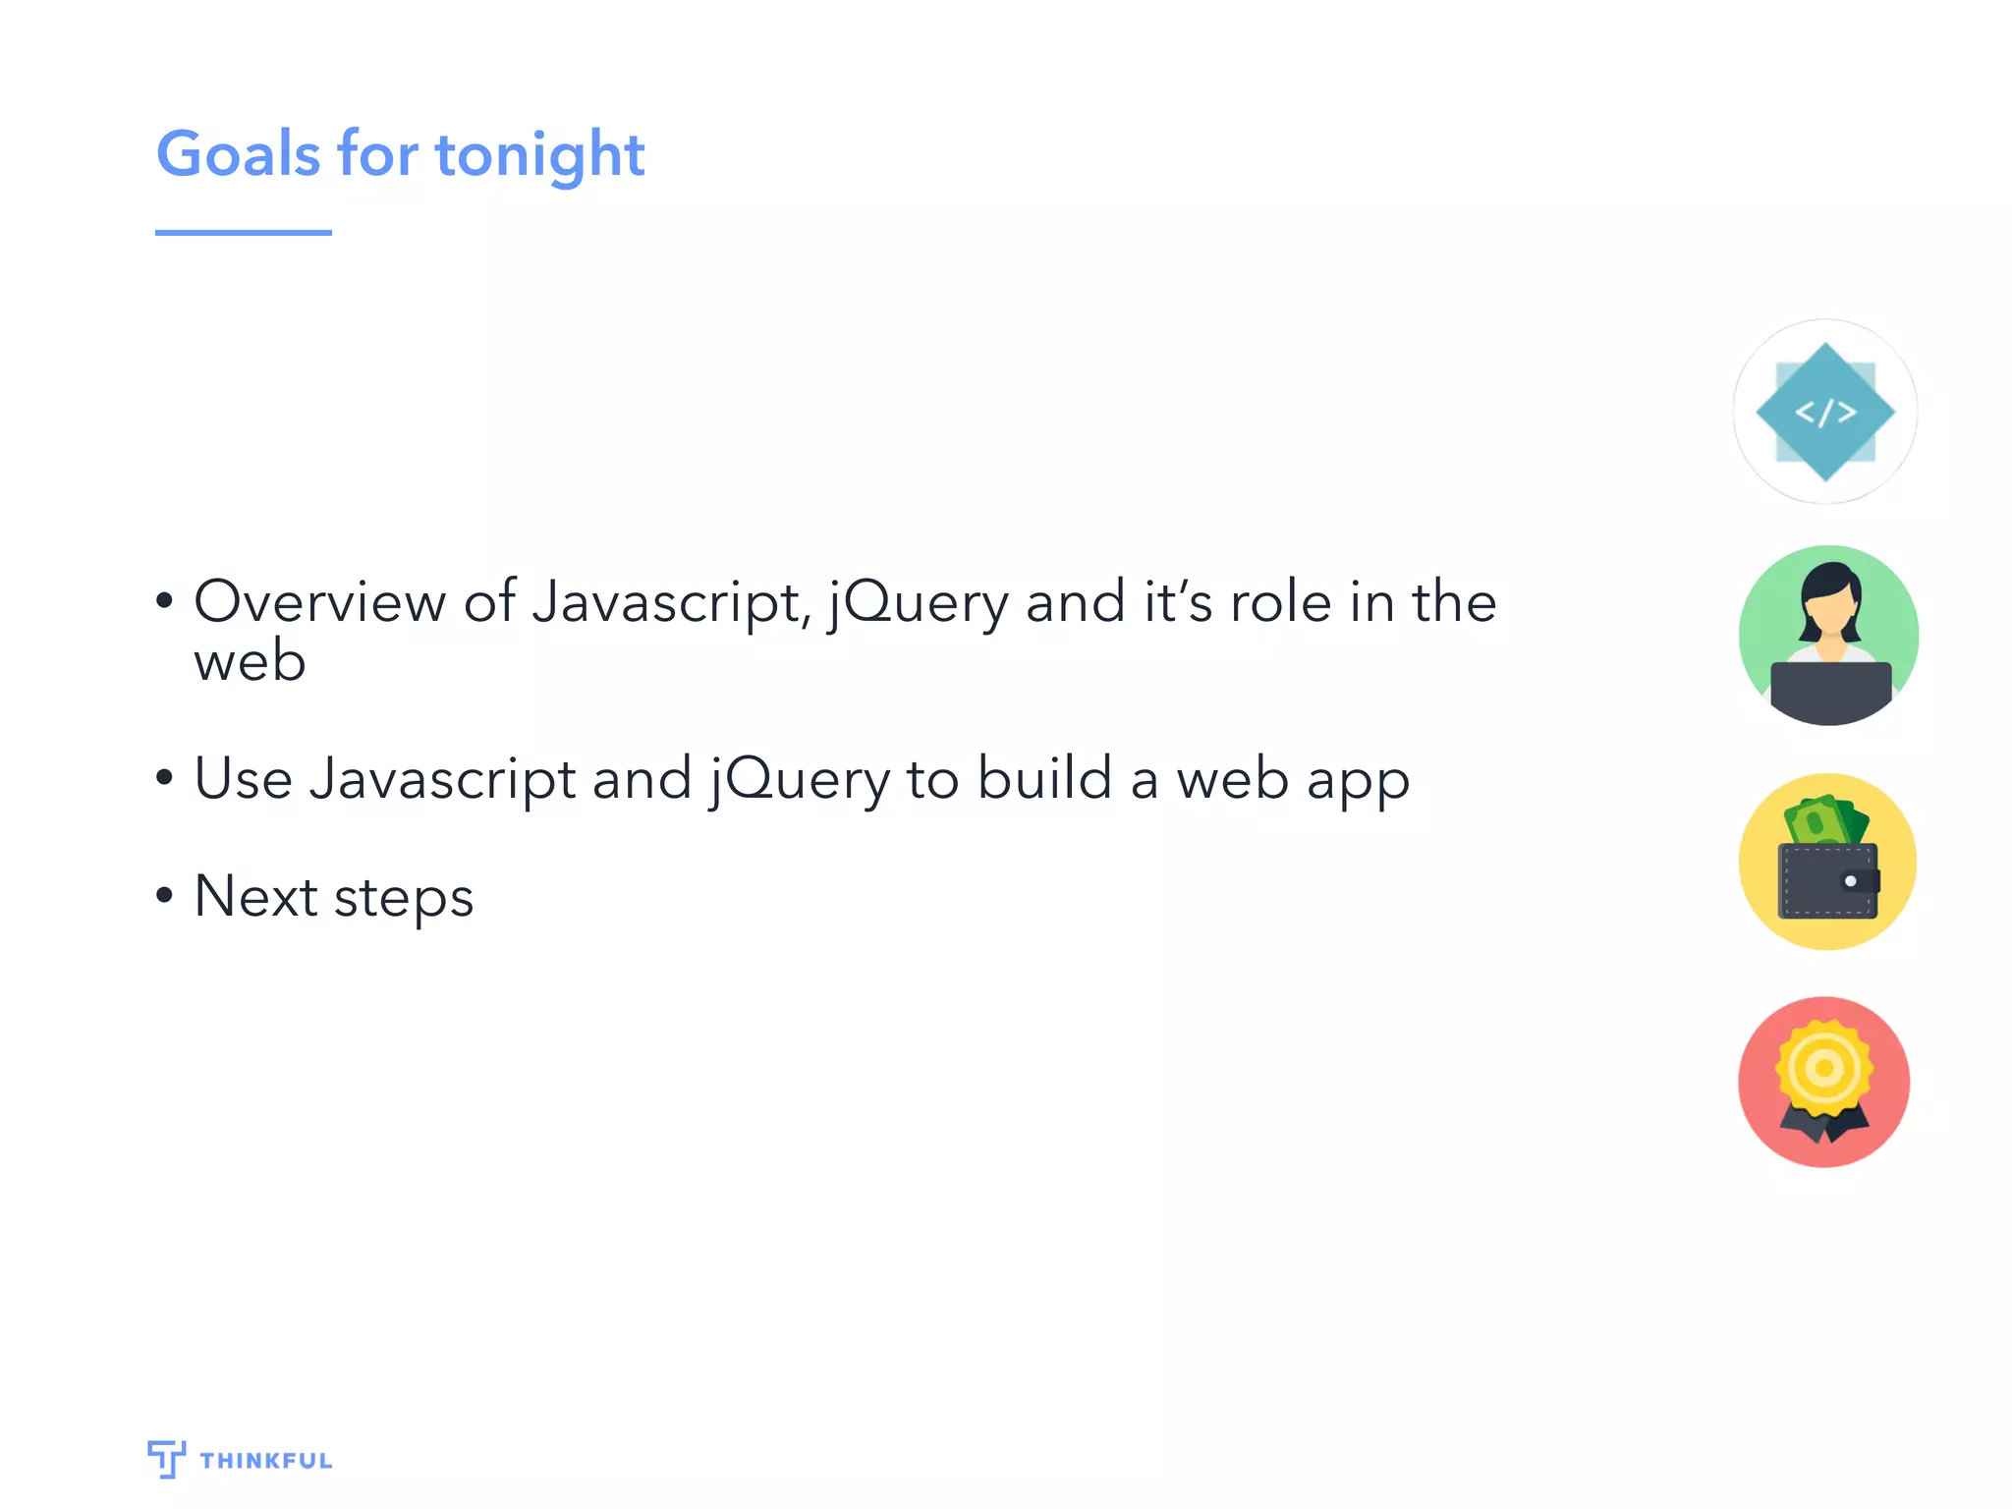Select the gold award ribbon icon
Screen dimensions: 2012x1509
[1824, 1083]
